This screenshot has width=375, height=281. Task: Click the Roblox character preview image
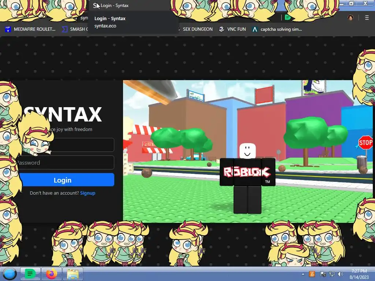pos(248,151)
